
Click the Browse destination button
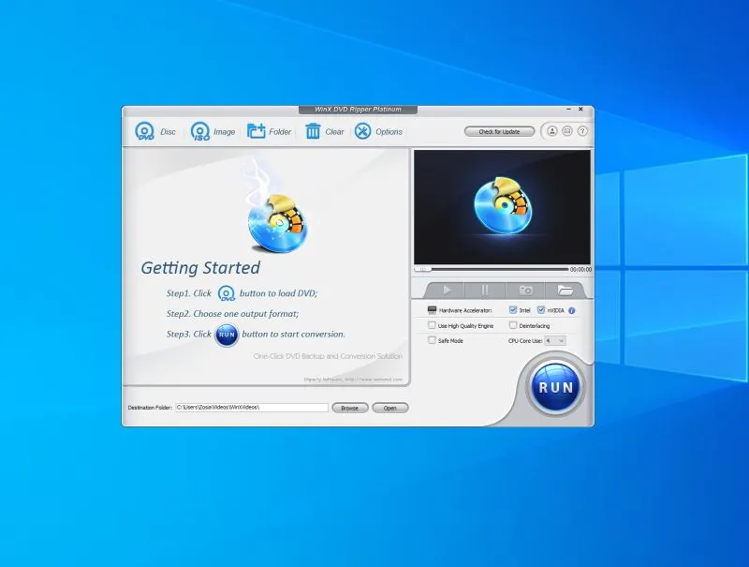click(x=349, y=408)
